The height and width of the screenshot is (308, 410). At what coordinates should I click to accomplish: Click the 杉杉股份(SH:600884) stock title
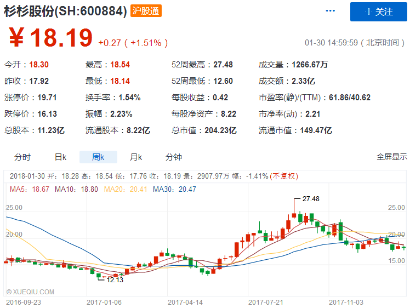pyautogui.click(x=66, y=11)
